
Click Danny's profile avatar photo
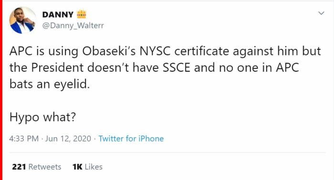[22, 20]
